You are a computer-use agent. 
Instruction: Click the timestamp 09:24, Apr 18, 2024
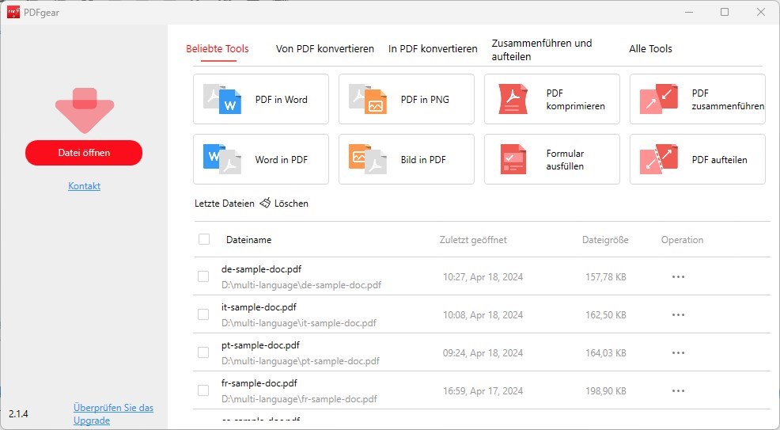[483, 353]
